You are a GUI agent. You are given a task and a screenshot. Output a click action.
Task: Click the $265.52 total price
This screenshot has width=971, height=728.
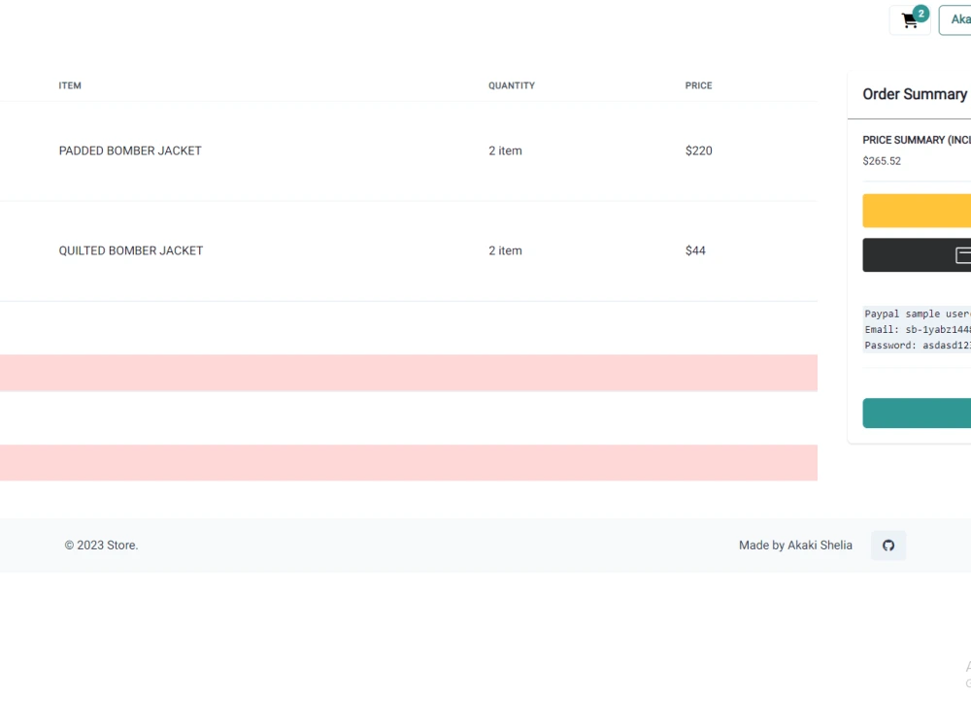point(882,161)
